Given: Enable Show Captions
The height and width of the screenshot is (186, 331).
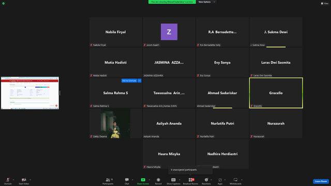Looking at the screenshot, I should point(173,181).
